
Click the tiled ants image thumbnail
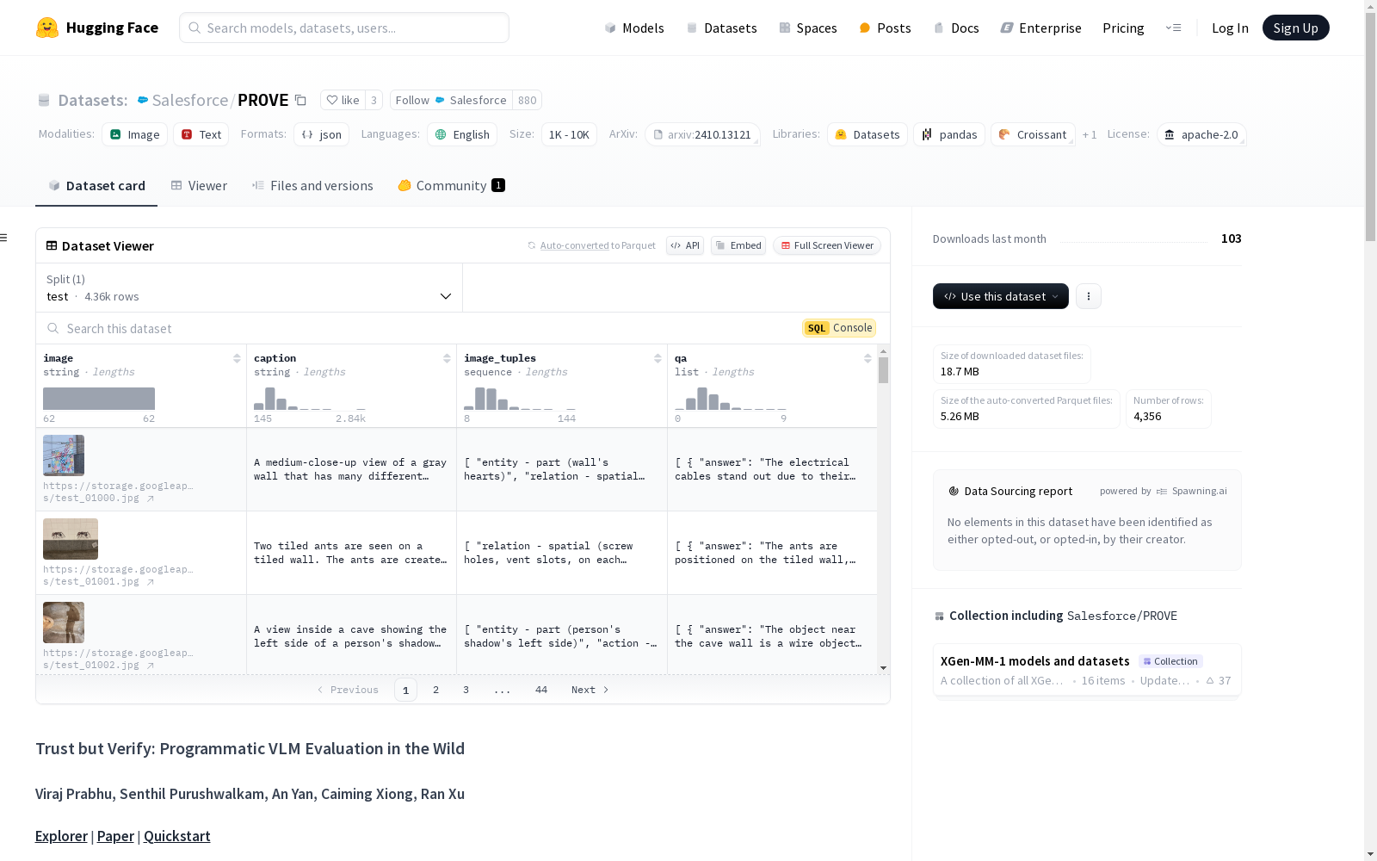[71, 539]
